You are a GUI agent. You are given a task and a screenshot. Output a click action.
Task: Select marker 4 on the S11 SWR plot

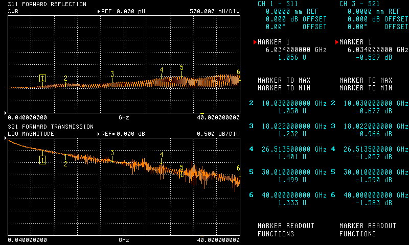click(161, 70)
